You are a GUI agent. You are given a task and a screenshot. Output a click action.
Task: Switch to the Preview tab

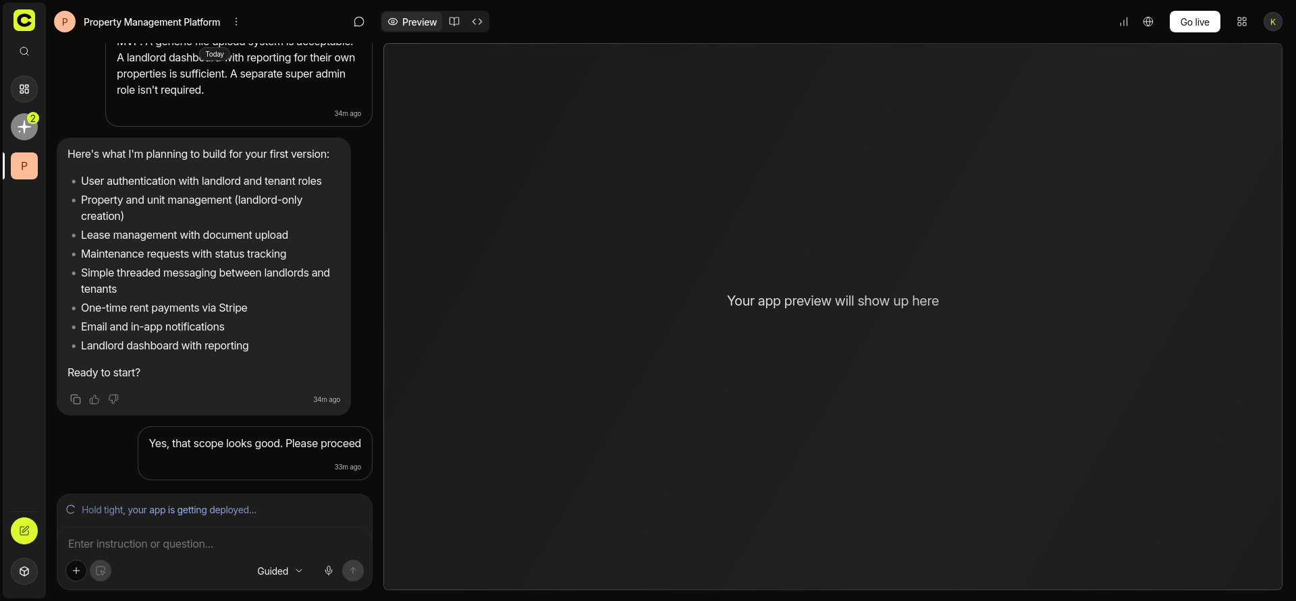(x=412, y=22)
